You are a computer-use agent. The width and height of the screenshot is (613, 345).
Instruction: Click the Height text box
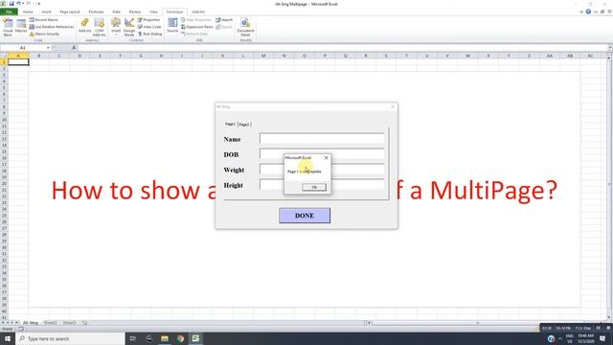point(322,185)
